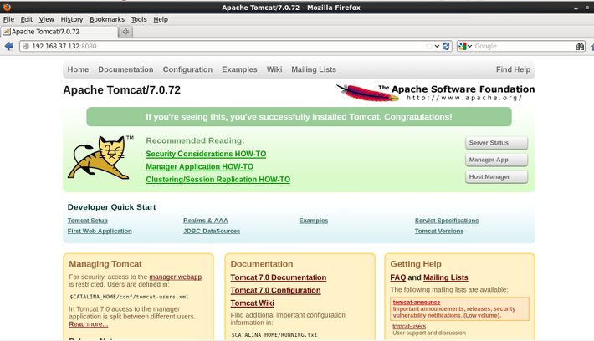The image size is (594, 341).
Task: Click the $CATALINA_HOME/RUNNING.txt path text
Action: point(274,335)
